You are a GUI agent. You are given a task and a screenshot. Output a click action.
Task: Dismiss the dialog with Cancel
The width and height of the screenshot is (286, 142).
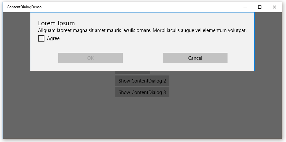point(195,58)
